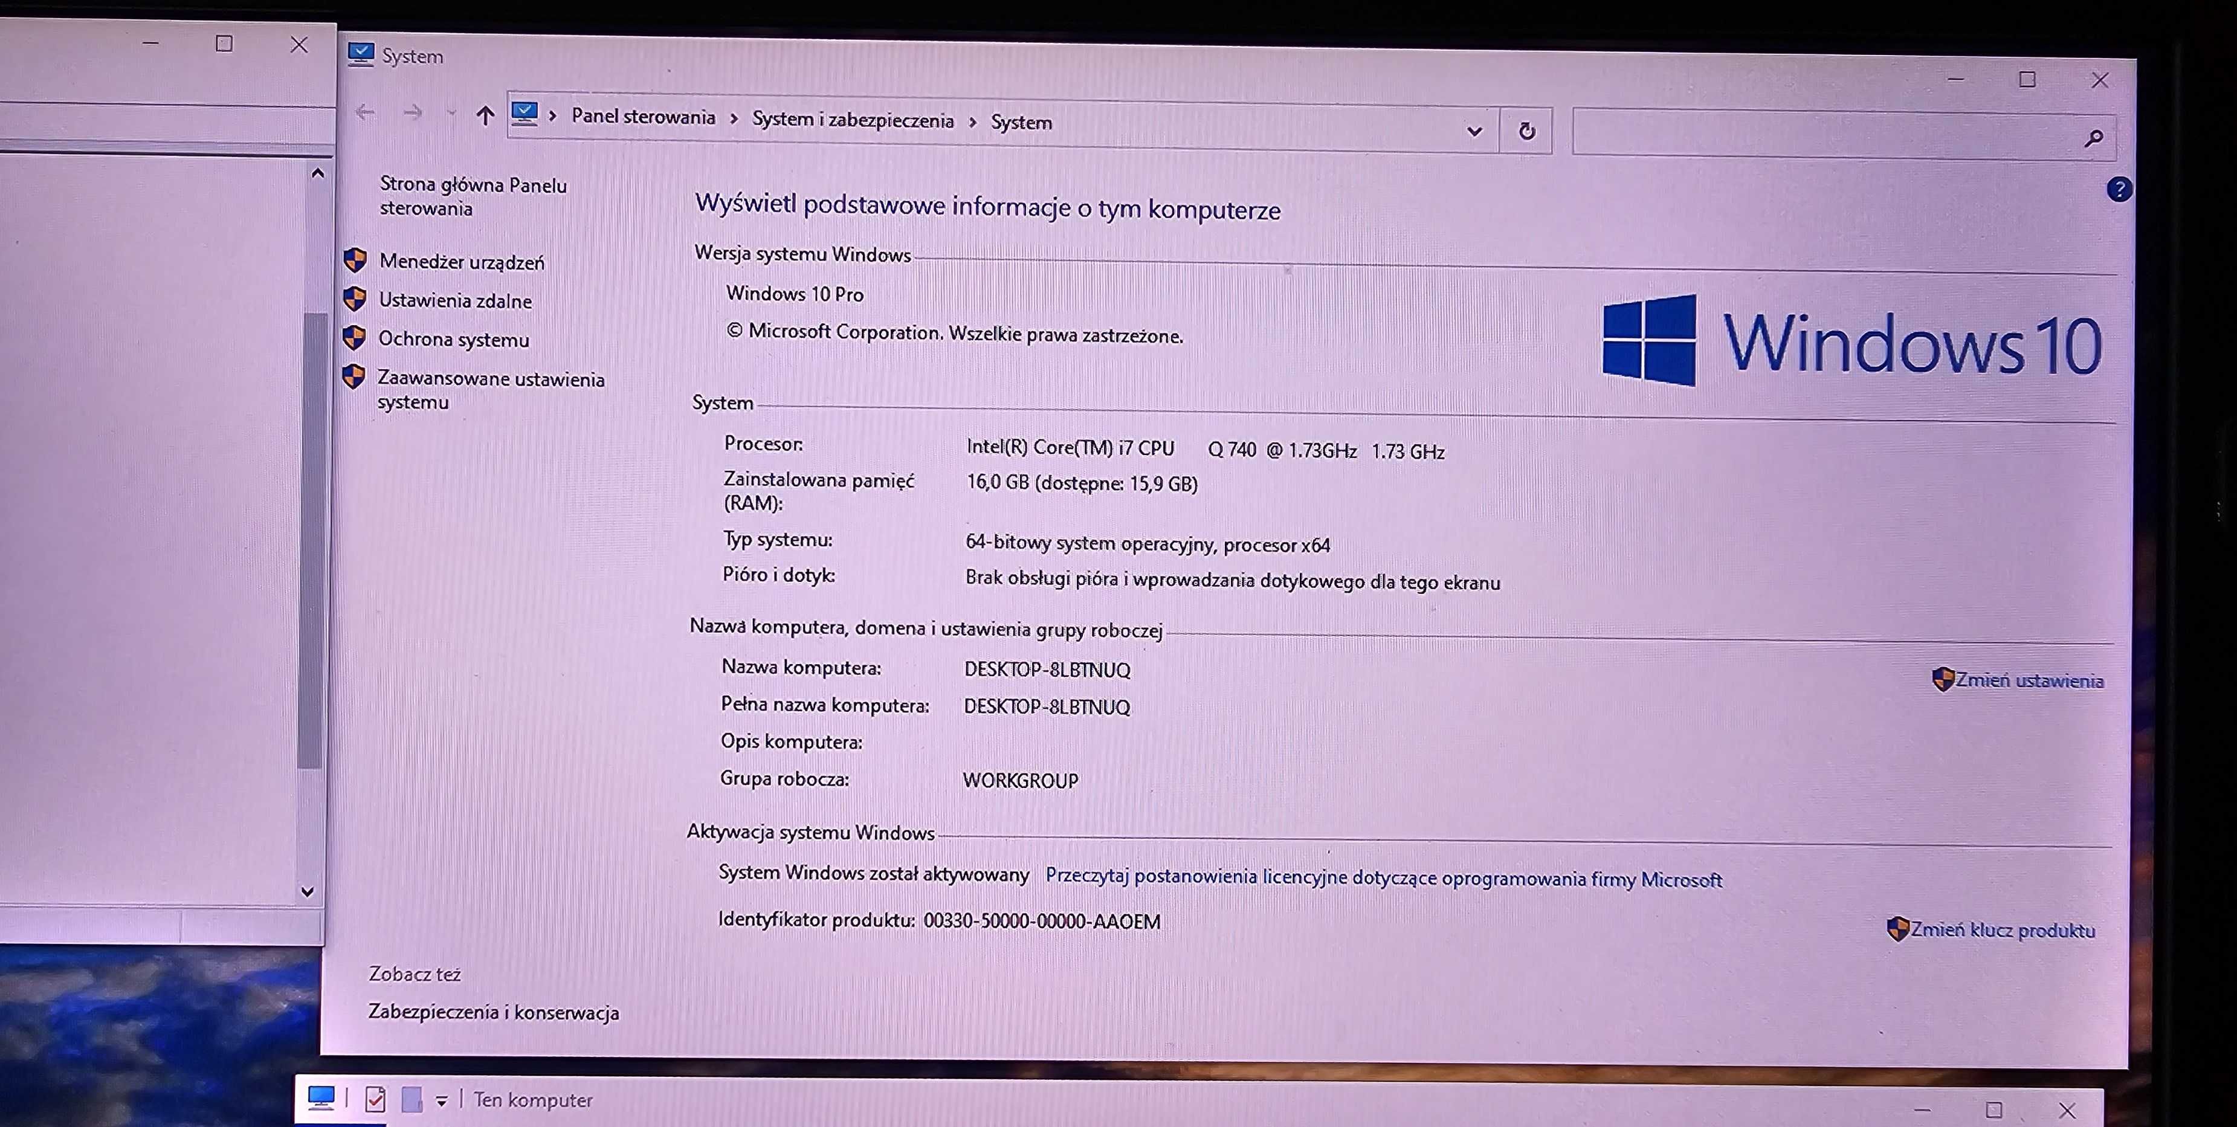This screenshot has height=1127, width=2237.
Task: Minimize the Ten komputer window
Action: click(x=1923, y=1109)
